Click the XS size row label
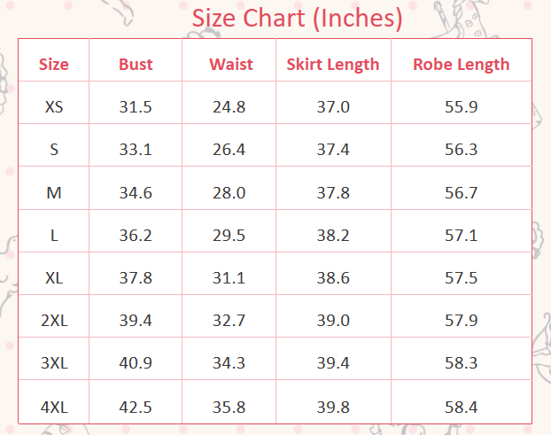This screenshot has width=551, height=435. pos(54,107)
